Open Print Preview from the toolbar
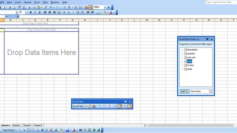 pyautogui.click(x=14, y=7)
